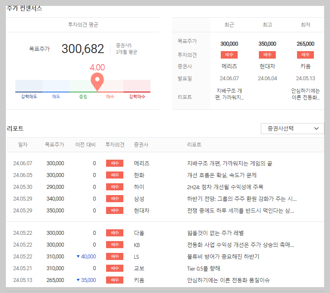Click the 이전 대비 column header
This screenshot has height=293, width=330.
(x=86, y=145)
